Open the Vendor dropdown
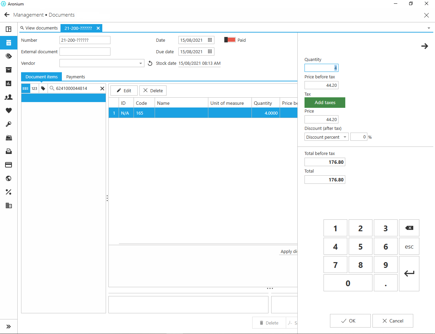Image resolution: width=435 pixels, height=334 pixels. [x=140, y=63]
